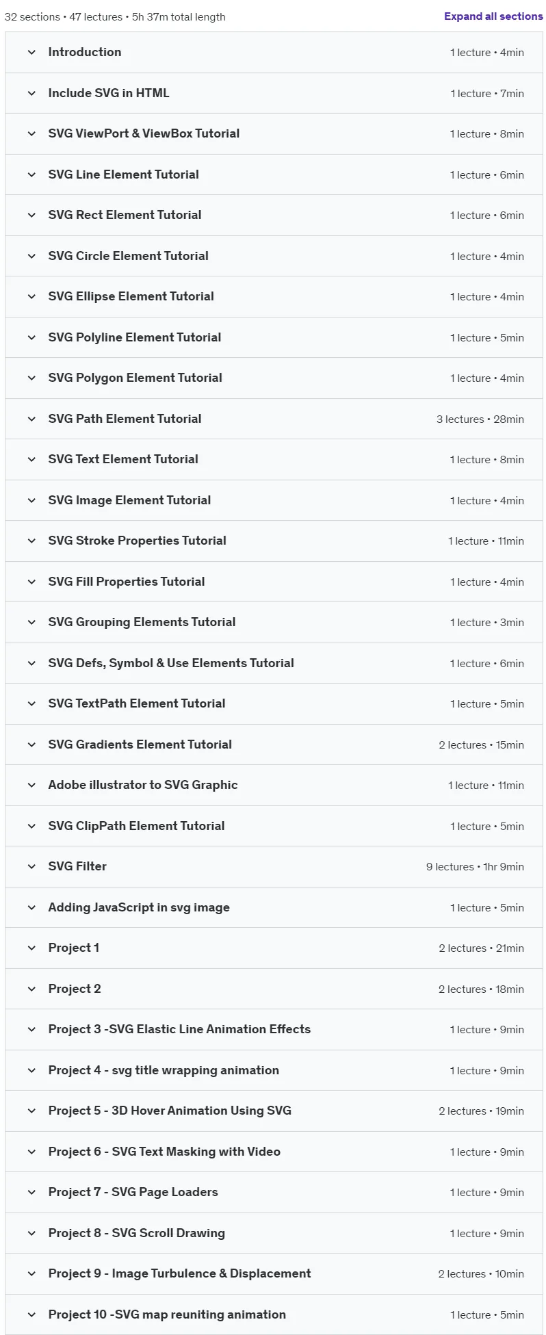The width and height of the screenshot is (546, 1335).
Task: Expand Project 2 section chevron
Action: [x=31, y=989]
